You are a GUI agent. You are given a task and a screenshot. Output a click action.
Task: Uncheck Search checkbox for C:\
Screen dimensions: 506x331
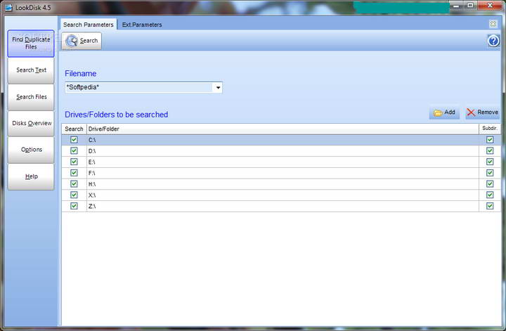click(74, 140)
